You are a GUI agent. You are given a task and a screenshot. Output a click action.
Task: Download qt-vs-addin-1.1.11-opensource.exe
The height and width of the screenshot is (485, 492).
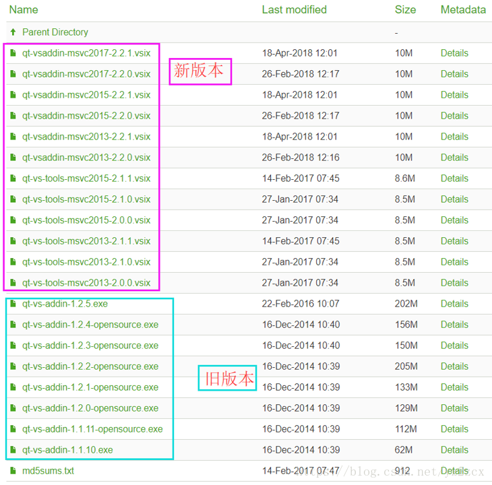[x=92, y=429]
